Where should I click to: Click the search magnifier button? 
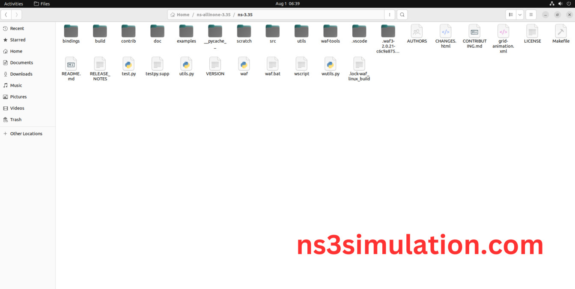tap(402, 15)
